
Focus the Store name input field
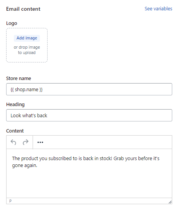pos(89,89)
